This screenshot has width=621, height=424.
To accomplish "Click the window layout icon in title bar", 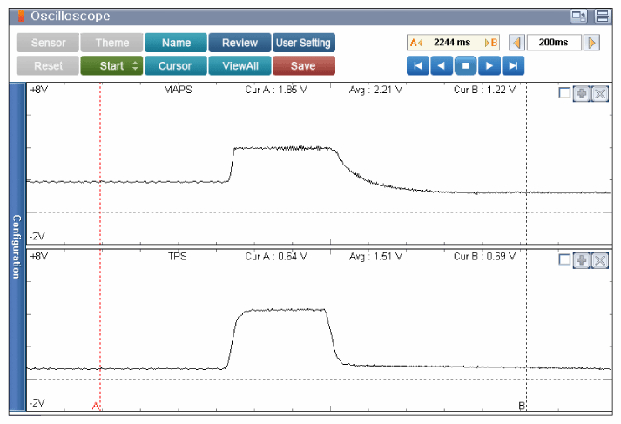I will [578, 16].
